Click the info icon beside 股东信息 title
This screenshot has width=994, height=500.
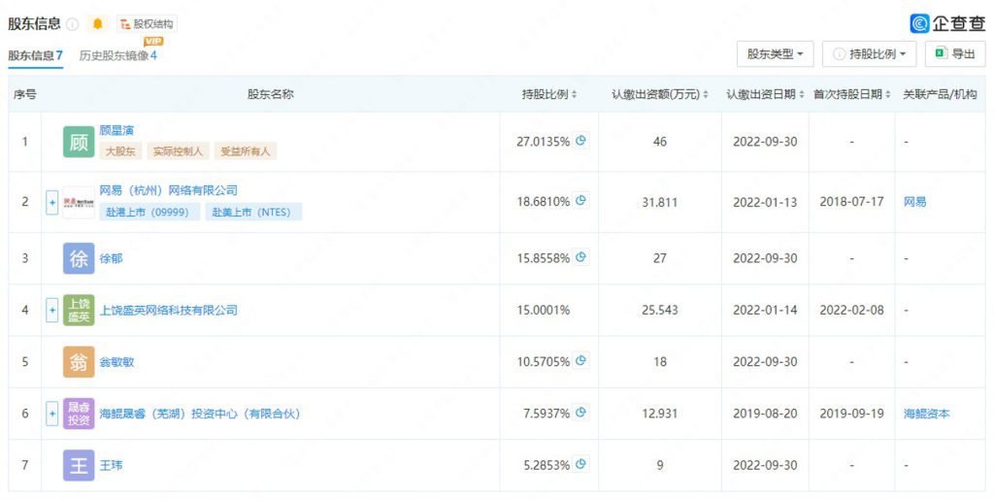click(73, 24)
